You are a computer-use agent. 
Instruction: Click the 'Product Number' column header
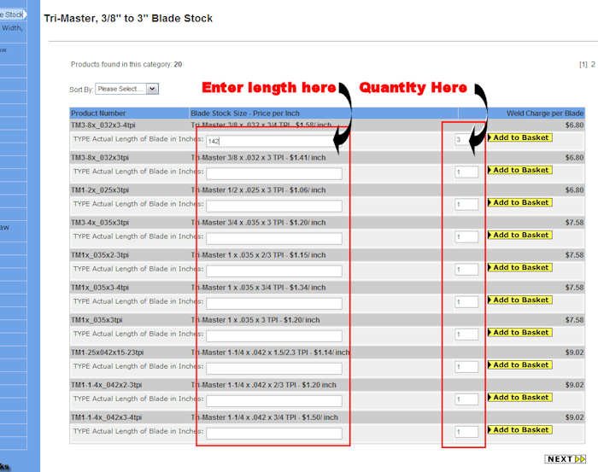click(98, 114)
